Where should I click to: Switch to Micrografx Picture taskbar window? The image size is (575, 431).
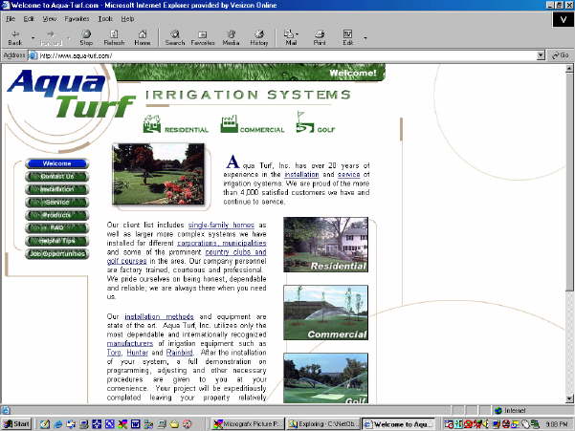pos(247,424)
